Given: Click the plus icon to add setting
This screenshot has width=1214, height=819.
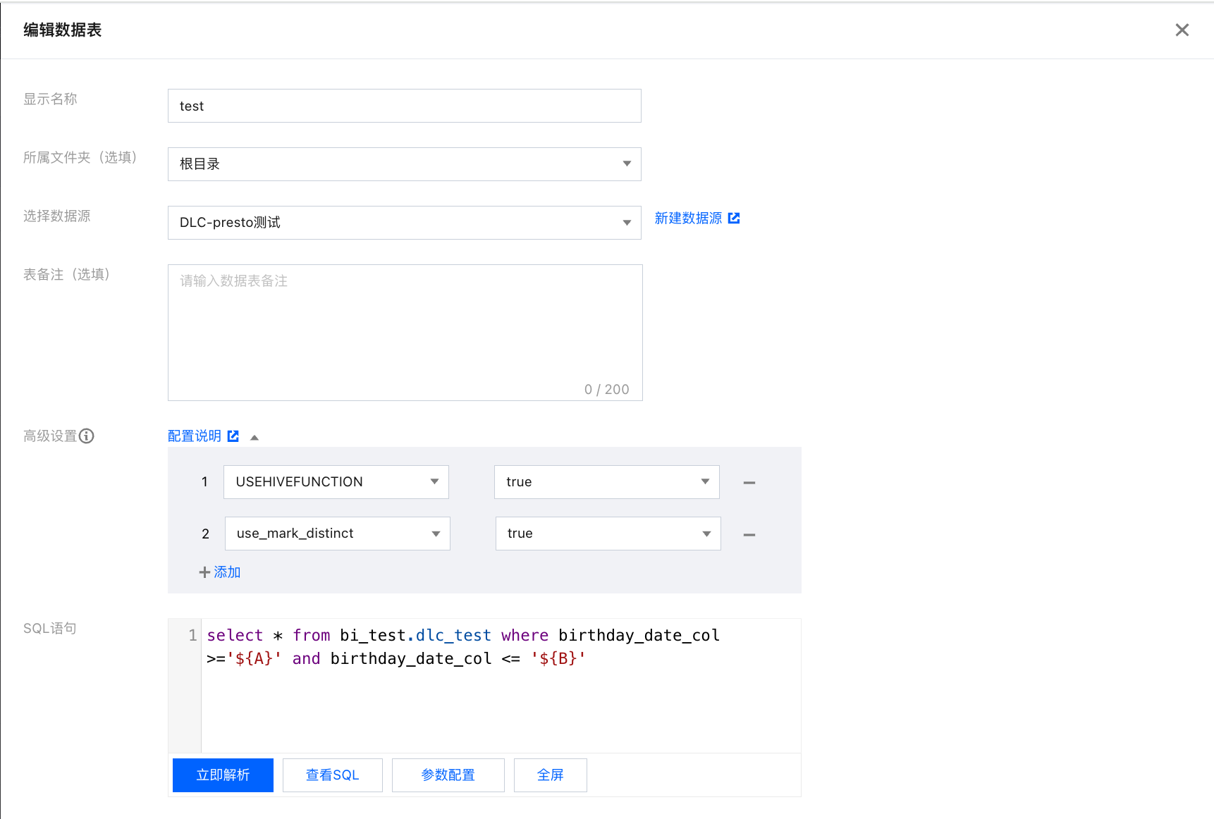Looking at the screenshot, I should tap(205, 572).
